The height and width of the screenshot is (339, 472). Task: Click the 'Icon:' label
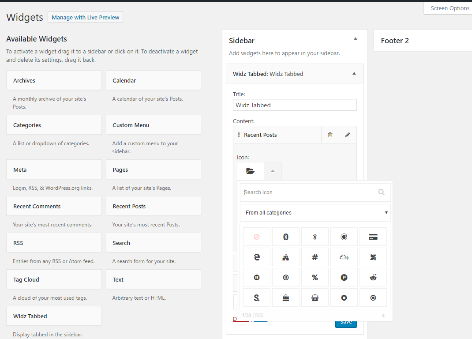pyautogui.click(x=243, y=157)
